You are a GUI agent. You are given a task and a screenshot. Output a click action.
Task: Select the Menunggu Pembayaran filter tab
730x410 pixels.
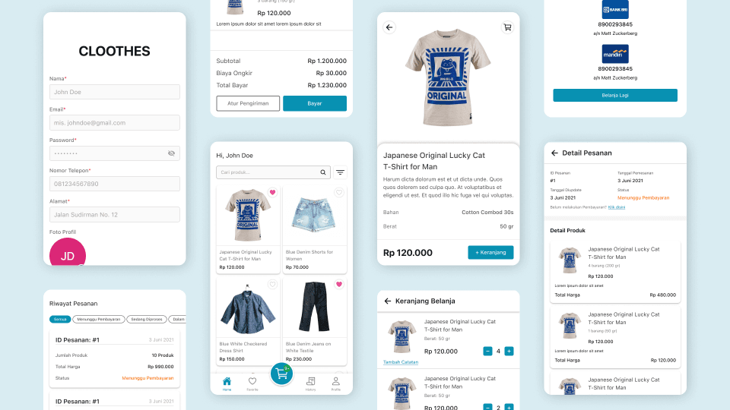tap(99, 320)
